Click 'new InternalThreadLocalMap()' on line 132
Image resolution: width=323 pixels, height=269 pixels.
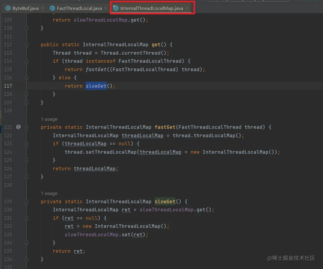[124, 226]
